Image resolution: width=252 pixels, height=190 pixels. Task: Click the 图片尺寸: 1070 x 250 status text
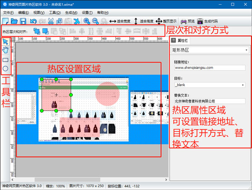(87, 186)
